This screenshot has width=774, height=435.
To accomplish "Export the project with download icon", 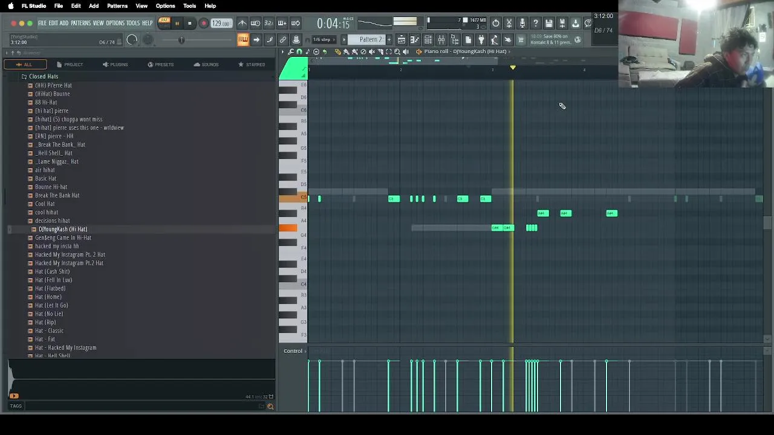I will tap(576, 23).
